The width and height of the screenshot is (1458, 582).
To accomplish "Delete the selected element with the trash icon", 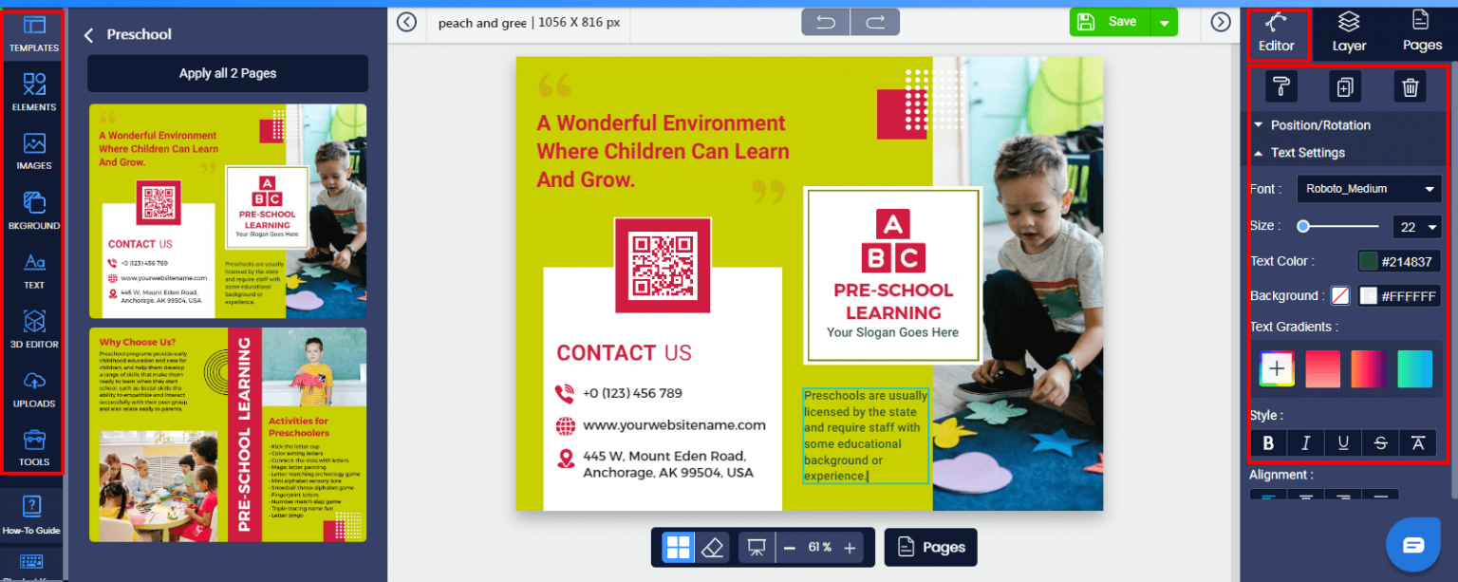I will pos(1410,86).
